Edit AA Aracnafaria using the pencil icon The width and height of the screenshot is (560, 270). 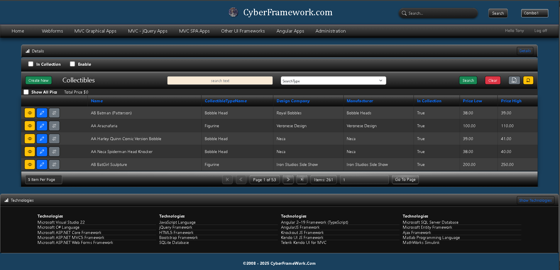pos(42,126)
